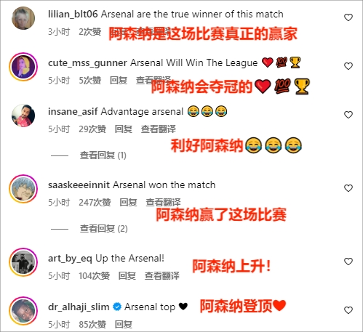
Task: Like dr_alhaji_slim's comment heart icon
Action: tap(348, 310)
